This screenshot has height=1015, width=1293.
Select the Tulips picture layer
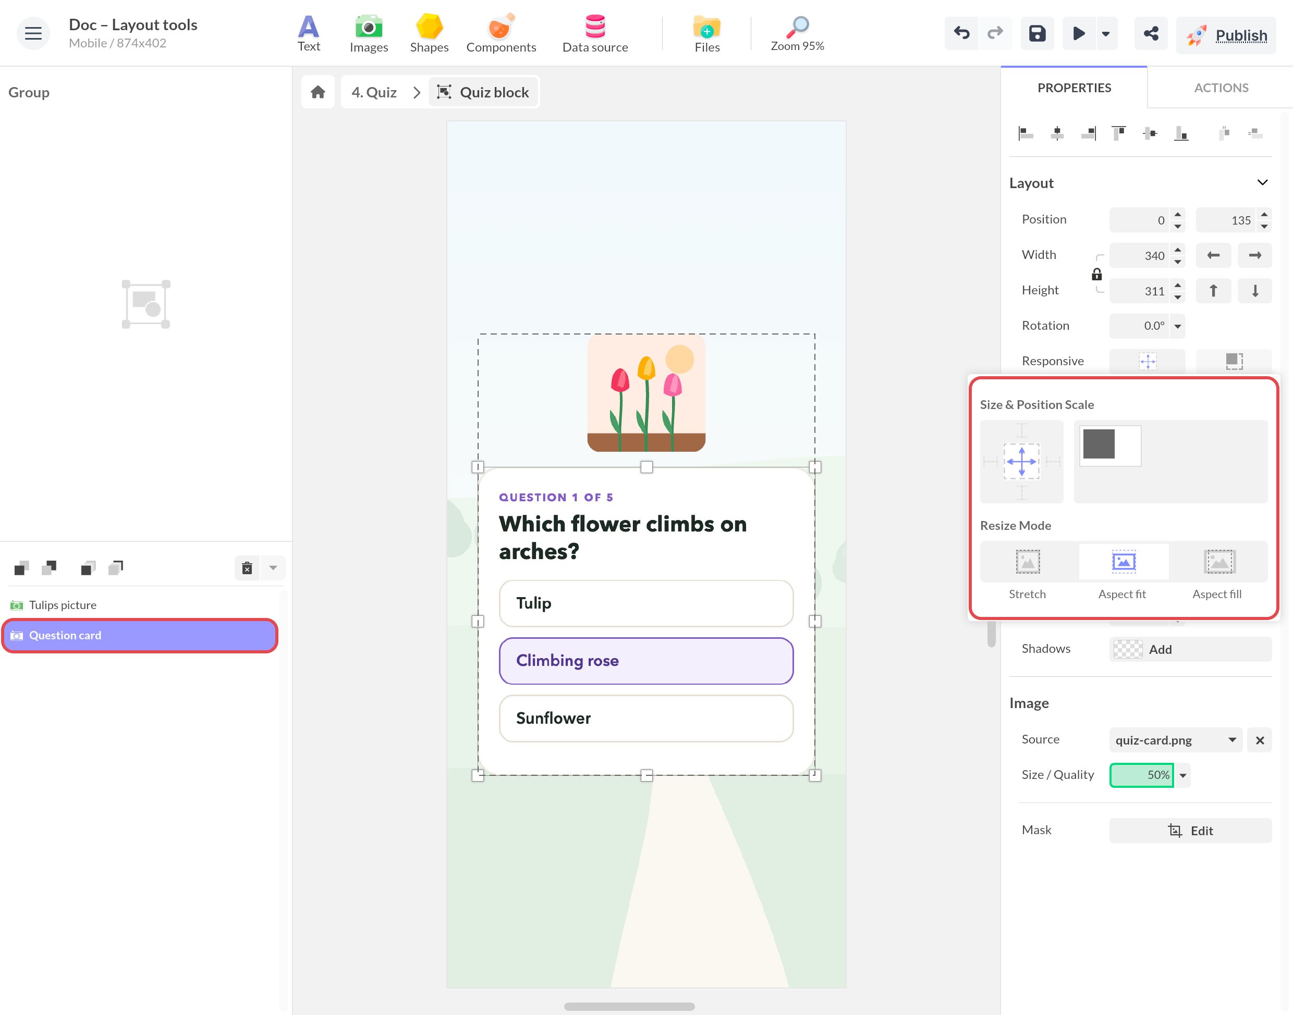[x=140, y=605]
